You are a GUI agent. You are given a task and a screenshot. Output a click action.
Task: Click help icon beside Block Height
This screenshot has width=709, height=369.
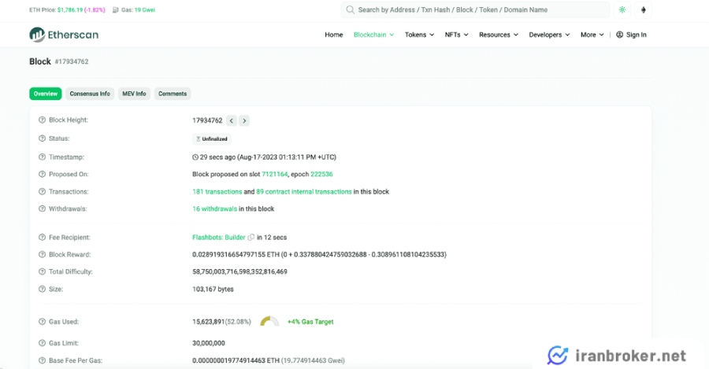(x=42, y=120)
